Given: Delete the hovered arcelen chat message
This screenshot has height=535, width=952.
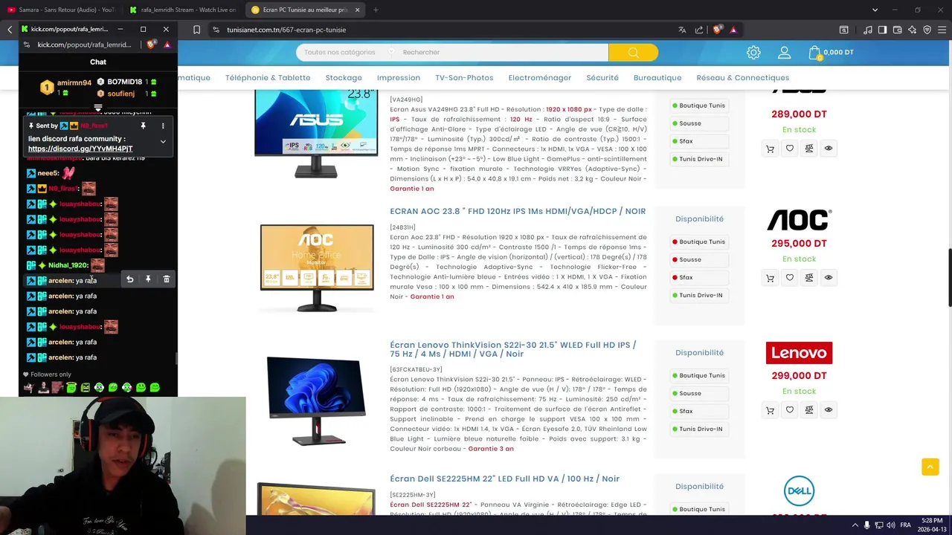Looking at the screenshot, I should pos(167,279).
